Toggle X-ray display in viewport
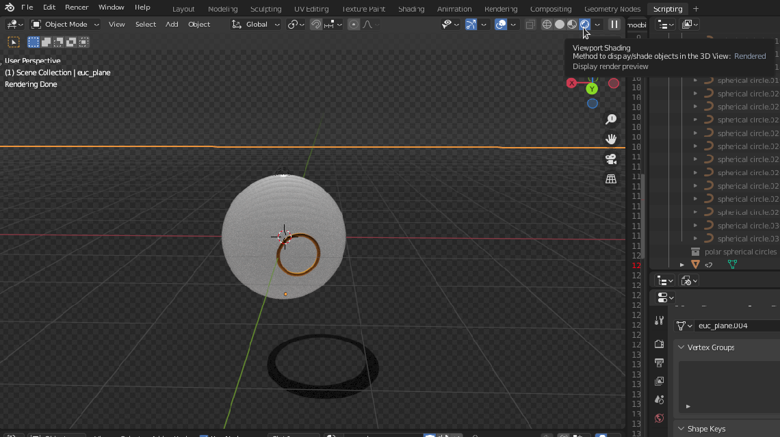This screenshot has width=780, height=437. pyautogui.click(x=530, y=25)
